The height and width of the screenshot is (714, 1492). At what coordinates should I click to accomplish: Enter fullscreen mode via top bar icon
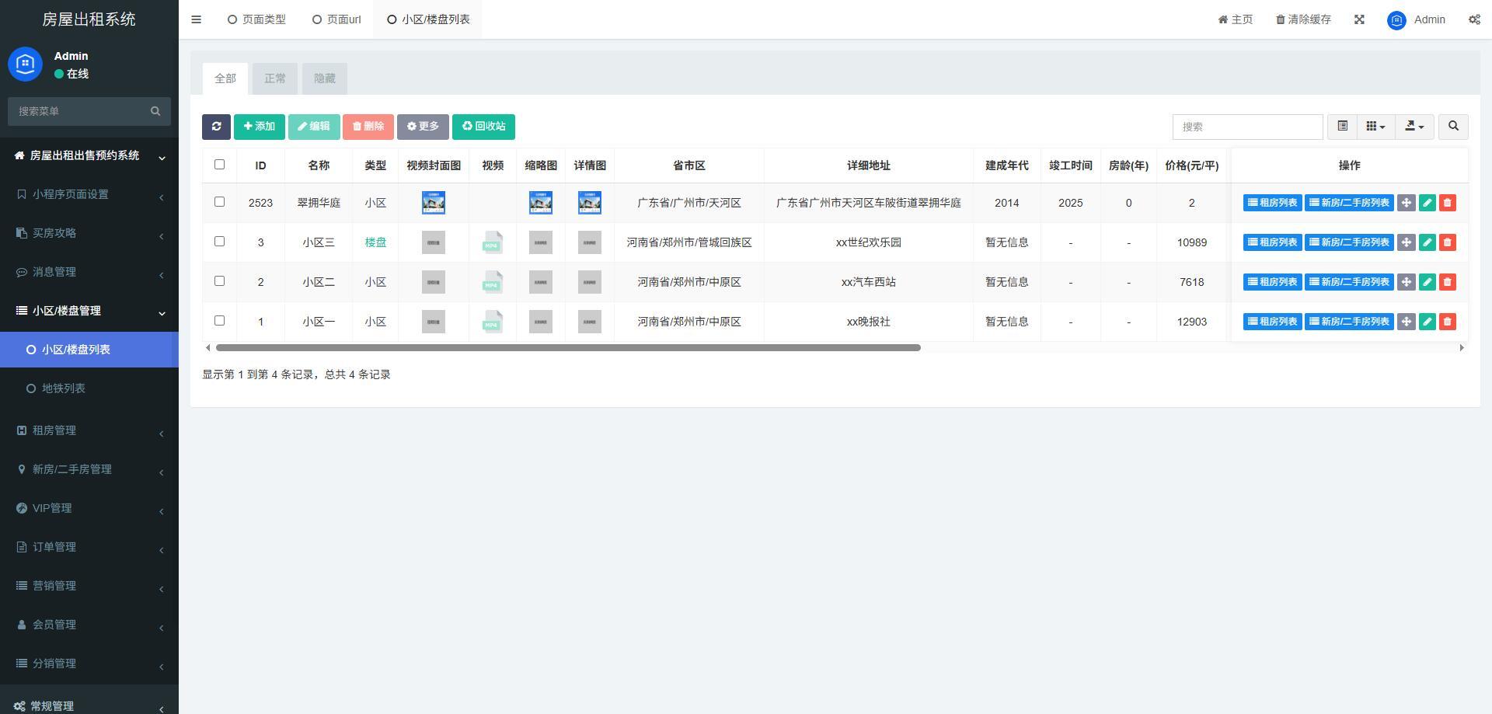tap(1359, 19)
